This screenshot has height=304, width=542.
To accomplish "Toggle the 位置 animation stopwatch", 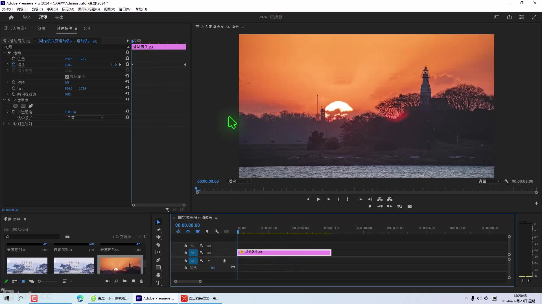I will pyautogui.click(x=14, y=59).
